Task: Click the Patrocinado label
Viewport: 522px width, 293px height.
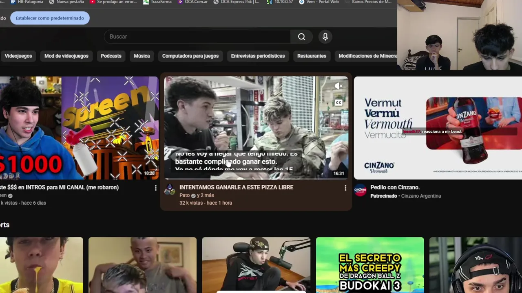Action: [x=383, y=196]
